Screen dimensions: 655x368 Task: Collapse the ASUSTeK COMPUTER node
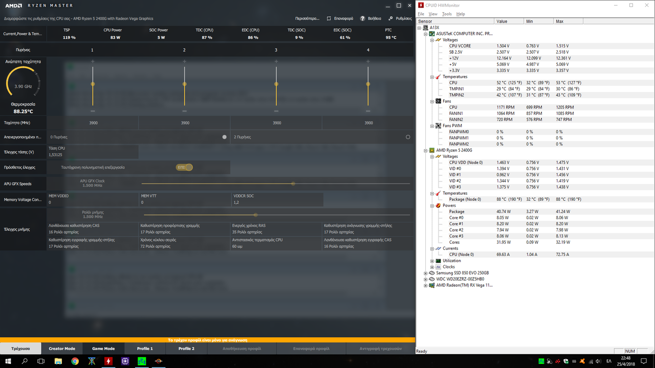point(426,34)
